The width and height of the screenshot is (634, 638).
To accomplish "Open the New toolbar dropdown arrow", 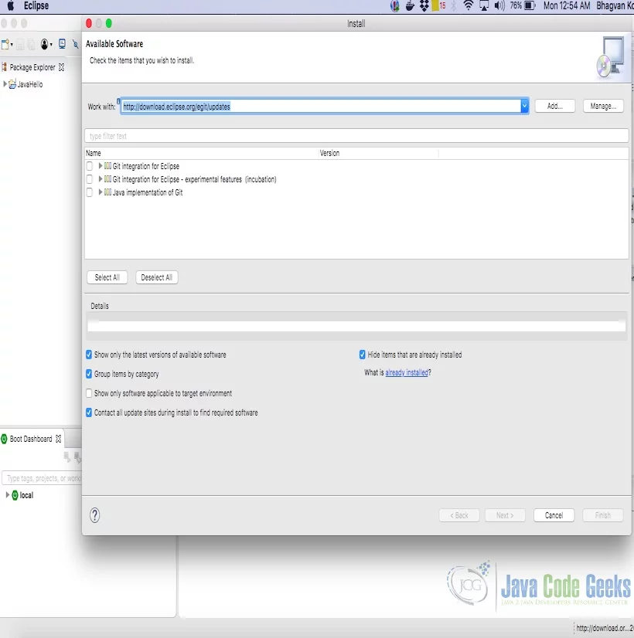I will pos(12,44).
